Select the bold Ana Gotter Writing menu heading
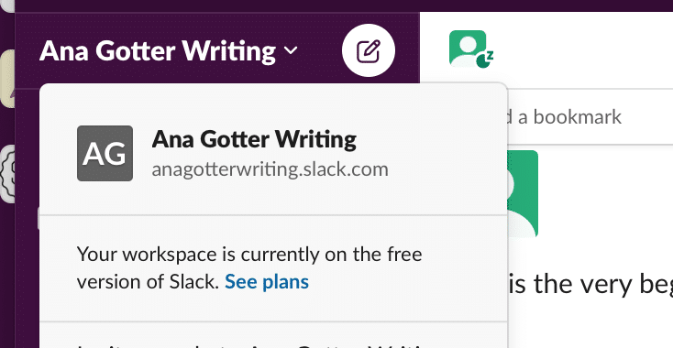 click(254, 139)
